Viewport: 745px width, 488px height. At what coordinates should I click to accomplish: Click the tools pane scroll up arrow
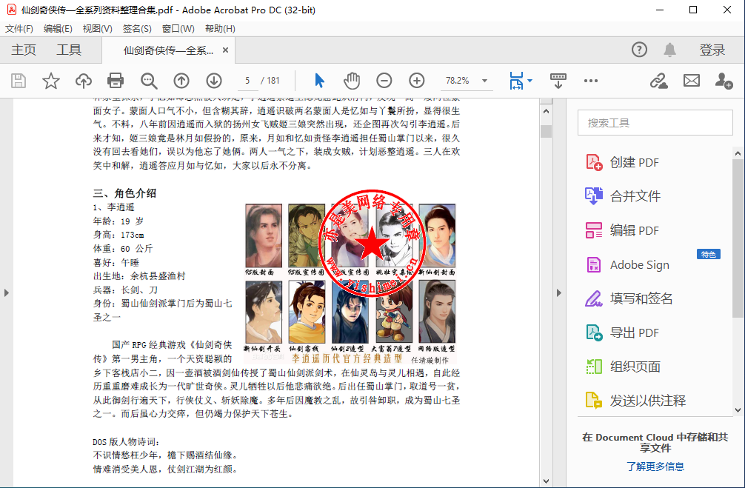pyautogui.click(x=738, y=153)
